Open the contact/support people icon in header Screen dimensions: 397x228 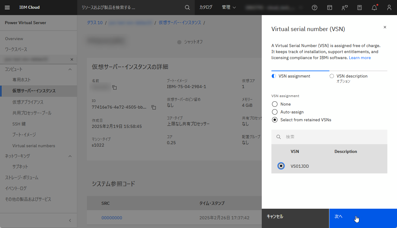[x=344, y=8]
